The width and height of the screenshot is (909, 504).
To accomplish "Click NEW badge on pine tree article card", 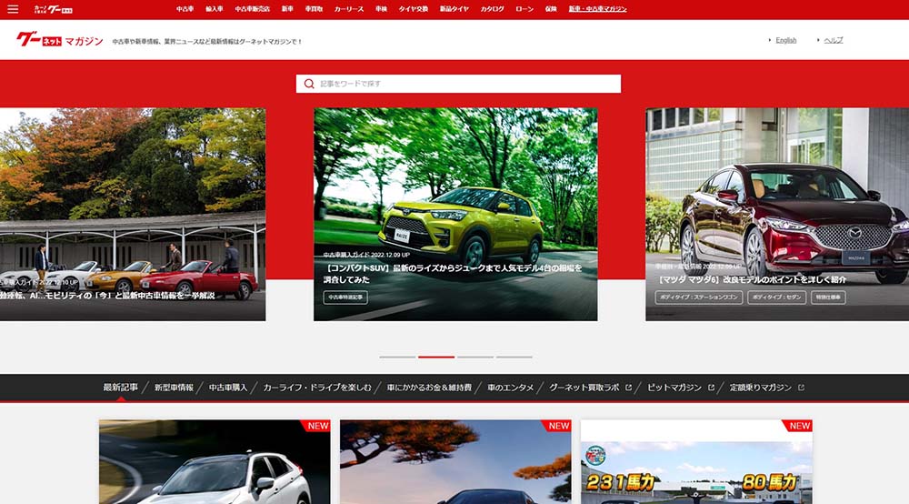I will pos(558,426).
